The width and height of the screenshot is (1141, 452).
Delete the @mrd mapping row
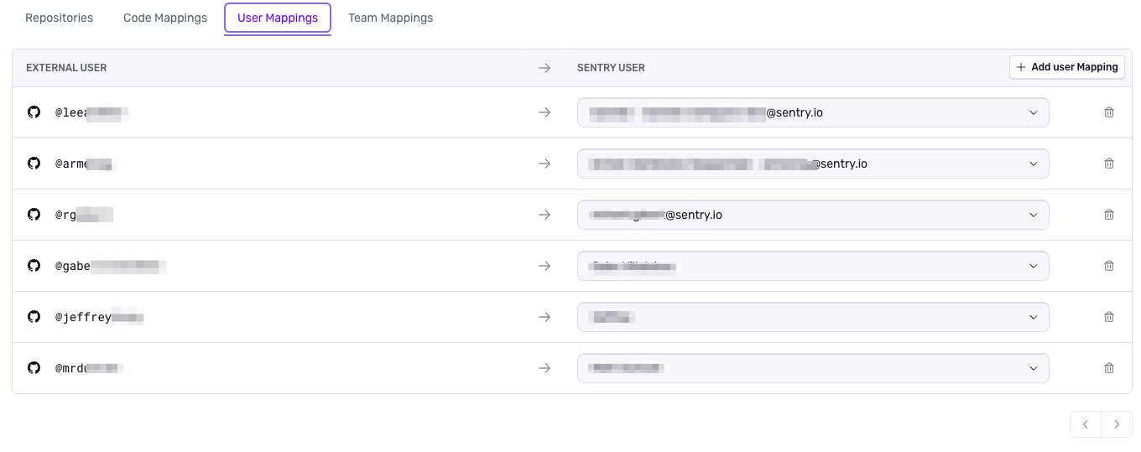[1109, 368]
